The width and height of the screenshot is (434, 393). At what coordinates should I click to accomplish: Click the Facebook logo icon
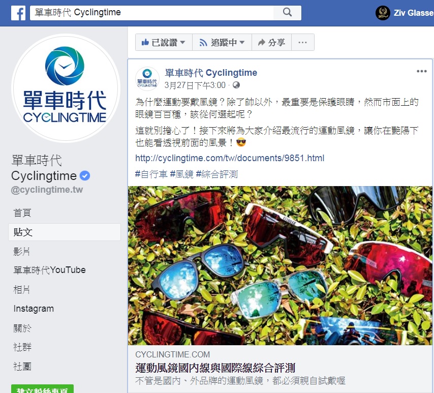click(x=18, y=13)
